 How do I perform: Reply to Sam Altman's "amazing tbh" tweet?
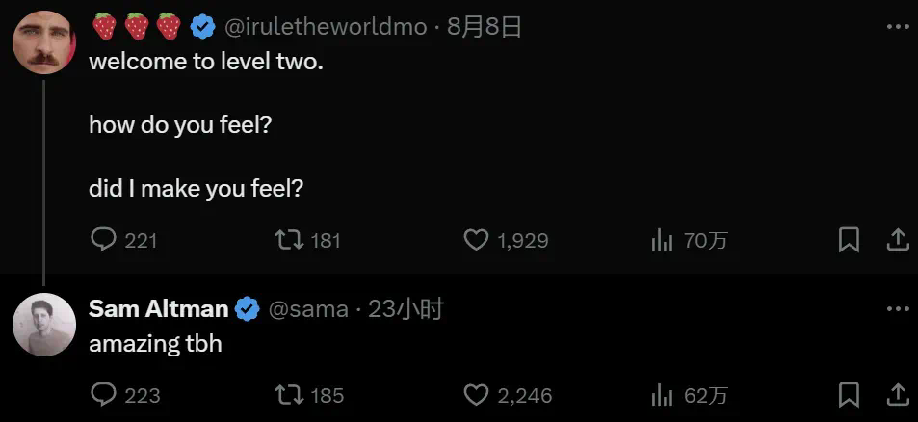click(x=103, y=394)
